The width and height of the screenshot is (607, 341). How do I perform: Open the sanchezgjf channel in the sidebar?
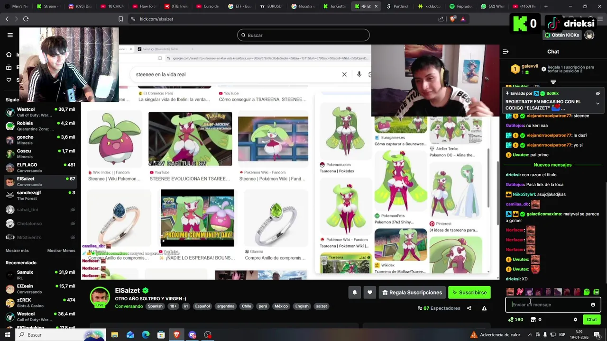40,195
